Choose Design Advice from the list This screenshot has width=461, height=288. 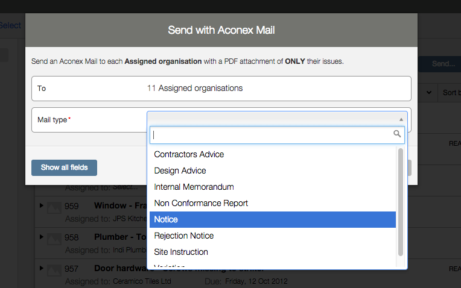point(273,171)
